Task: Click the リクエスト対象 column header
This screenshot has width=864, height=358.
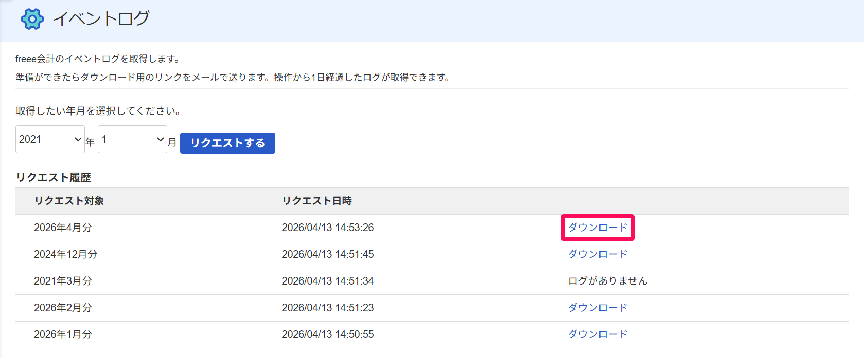Action: coord(69,201)
